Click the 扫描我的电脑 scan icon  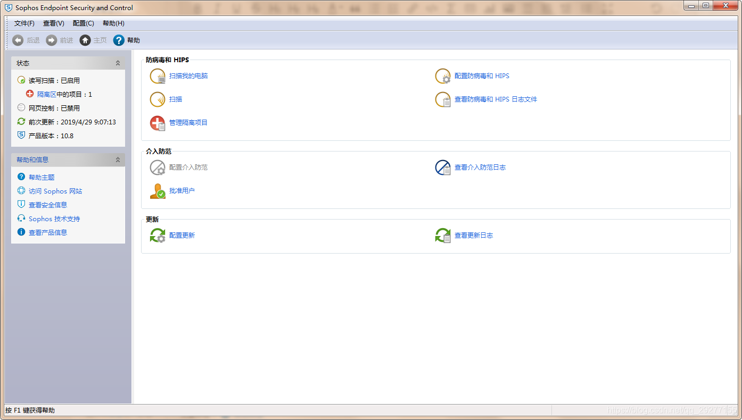(158, 76)
